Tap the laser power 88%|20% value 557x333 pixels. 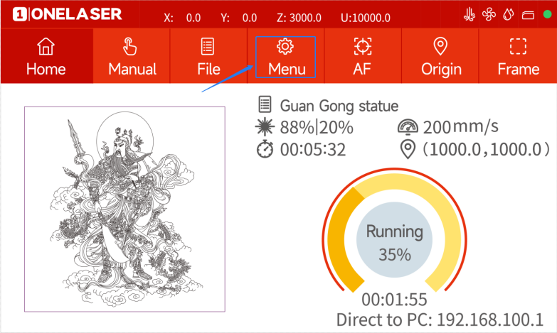tap(316, 127)
